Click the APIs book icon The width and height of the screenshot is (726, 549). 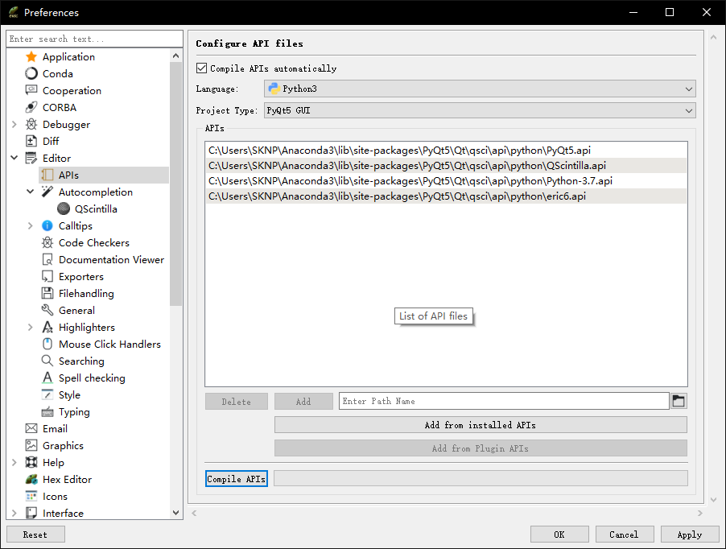pyautogui.click(x=47, y=175)
